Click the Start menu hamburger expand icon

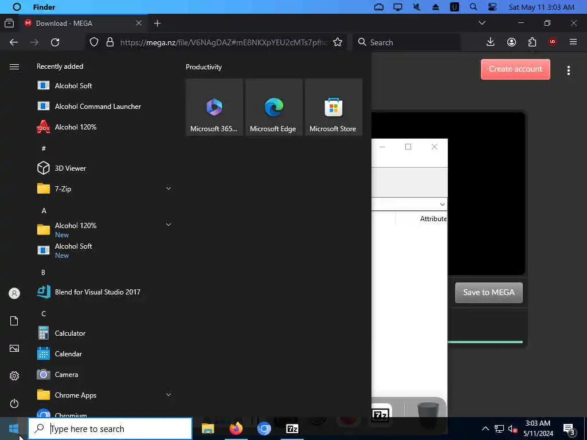pyautogui.click(x=14, y=66)
